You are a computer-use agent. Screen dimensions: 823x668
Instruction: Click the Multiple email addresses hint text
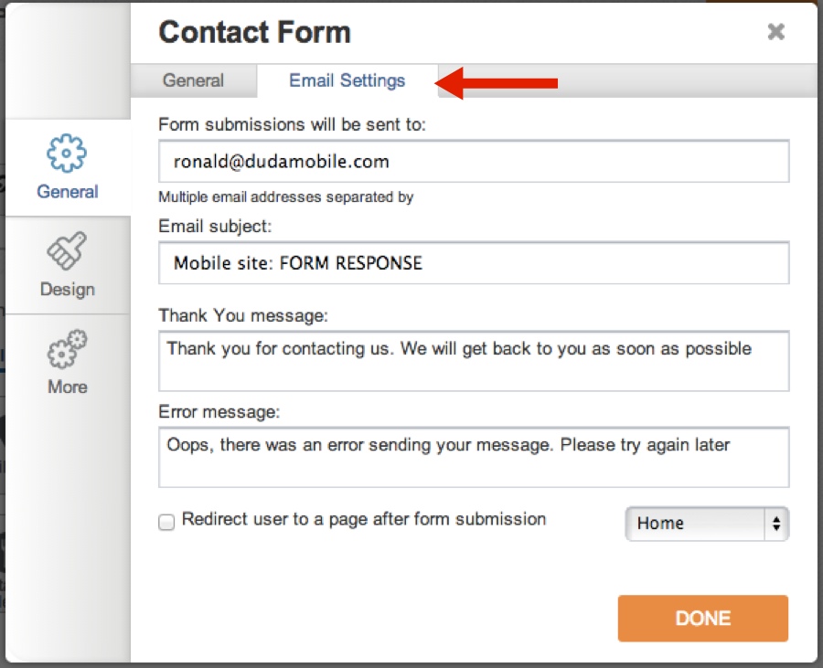pyautogui.click(x=285, y=197)
